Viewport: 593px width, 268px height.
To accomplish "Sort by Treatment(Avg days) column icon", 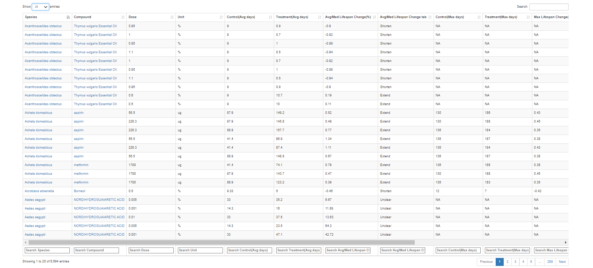I will [320, 17].
